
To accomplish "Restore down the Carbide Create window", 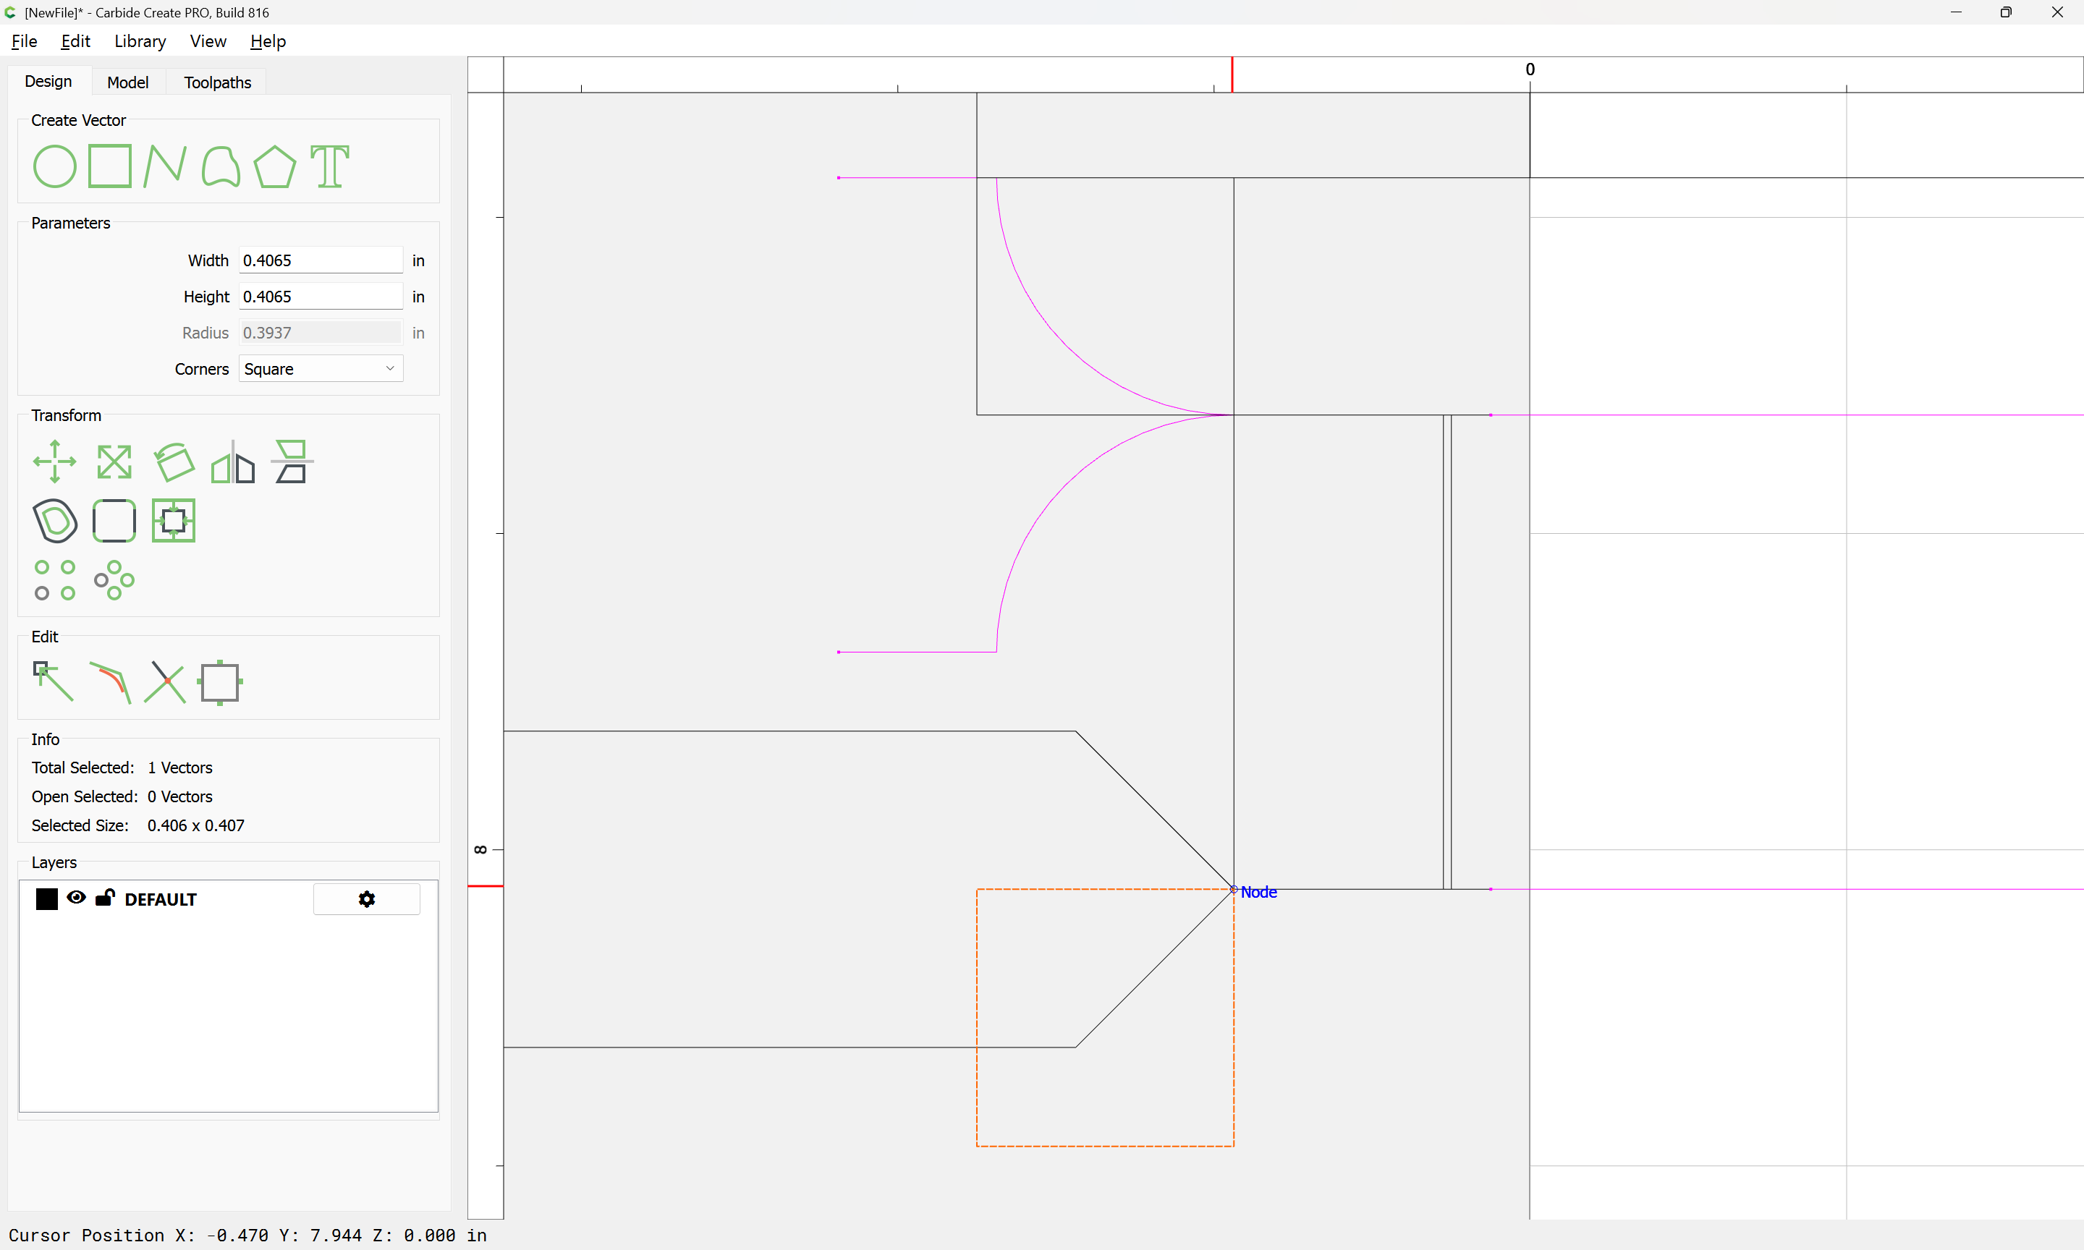I will click(x=2007, y=12).
